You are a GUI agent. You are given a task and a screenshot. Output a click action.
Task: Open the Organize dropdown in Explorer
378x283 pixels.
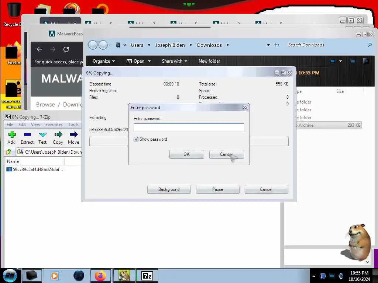pyautogui.click(x=104, y=61)
